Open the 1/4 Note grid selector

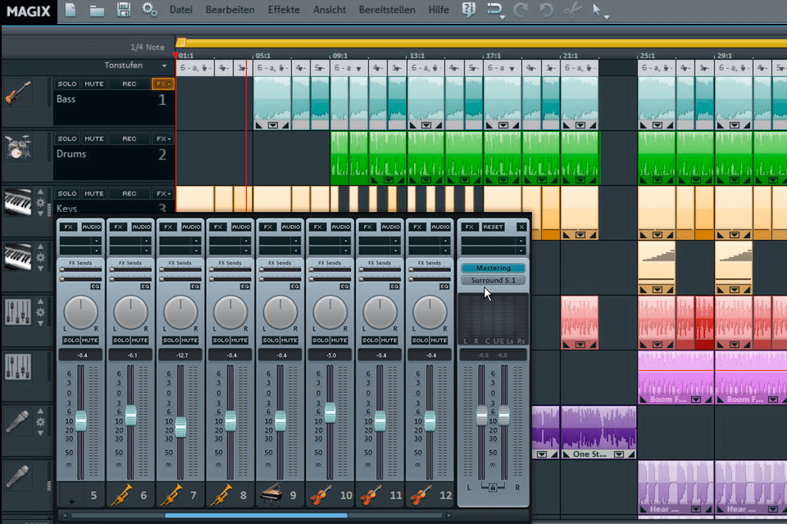(147, 47)
